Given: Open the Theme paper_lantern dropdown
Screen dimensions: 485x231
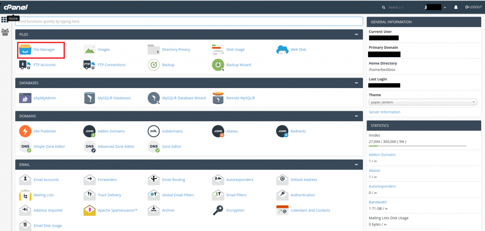Looking at the screenshot, I should (422, 102).
